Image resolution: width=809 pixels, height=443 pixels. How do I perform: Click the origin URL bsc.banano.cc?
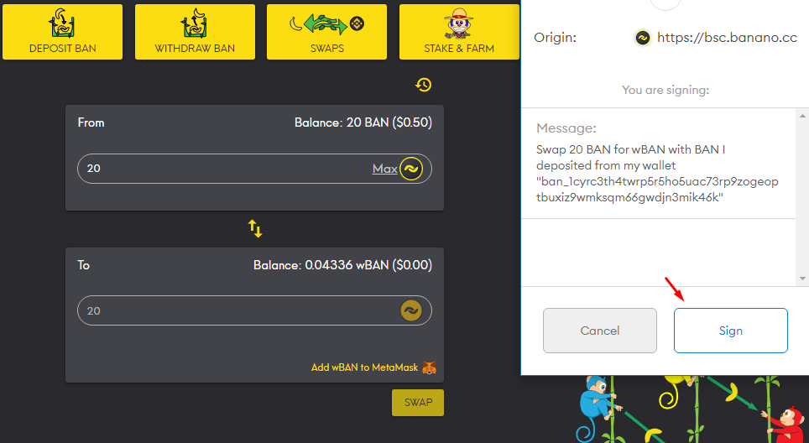(x=727, y=38)
